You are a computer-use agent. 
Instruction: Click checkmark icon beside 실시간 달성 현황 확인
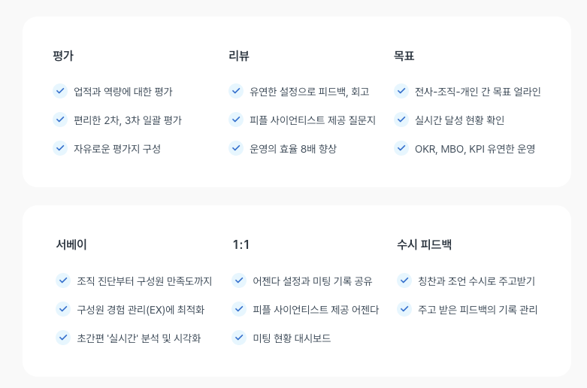point(401,120)
